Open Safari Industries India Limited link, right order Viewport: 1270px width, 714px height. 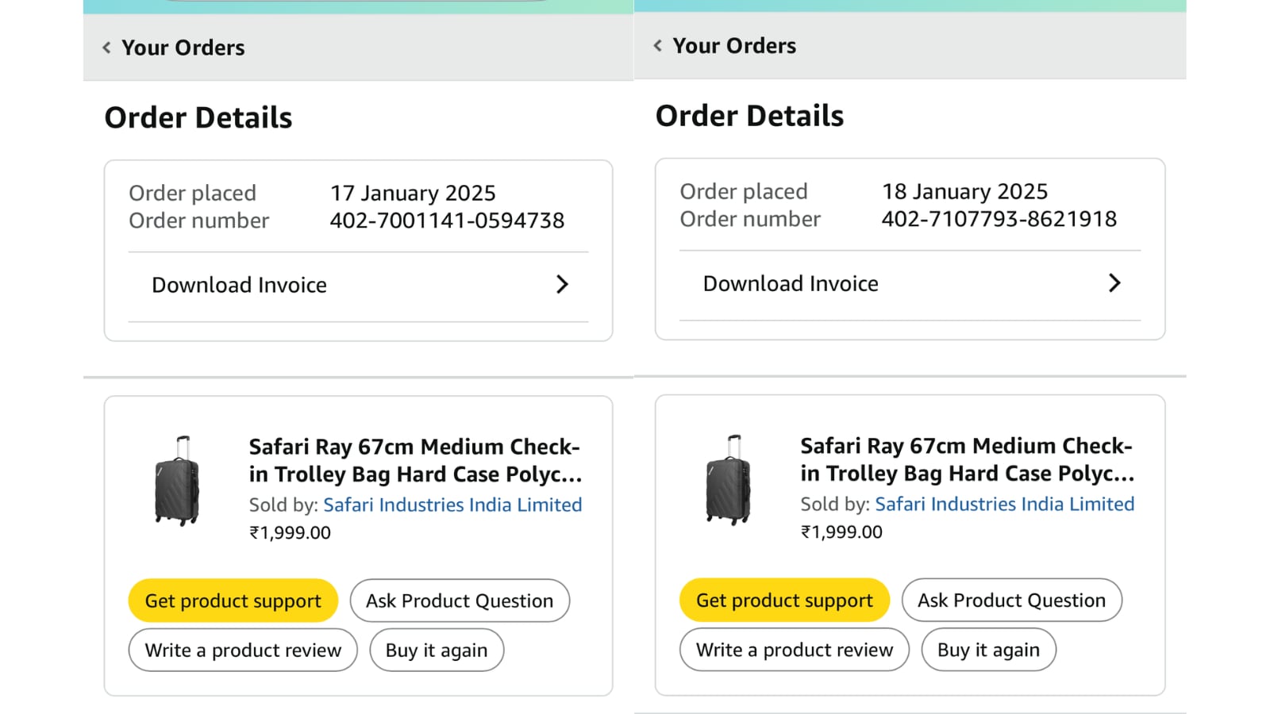(1005, 504)
